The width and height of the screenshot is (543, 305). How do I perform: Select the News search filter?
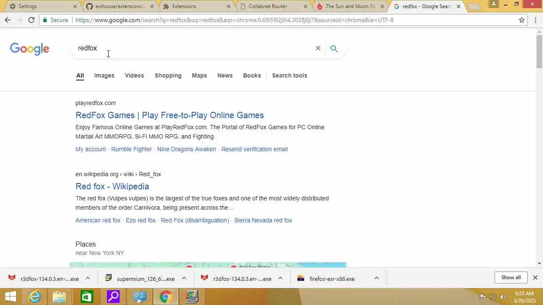coord(225,75)
